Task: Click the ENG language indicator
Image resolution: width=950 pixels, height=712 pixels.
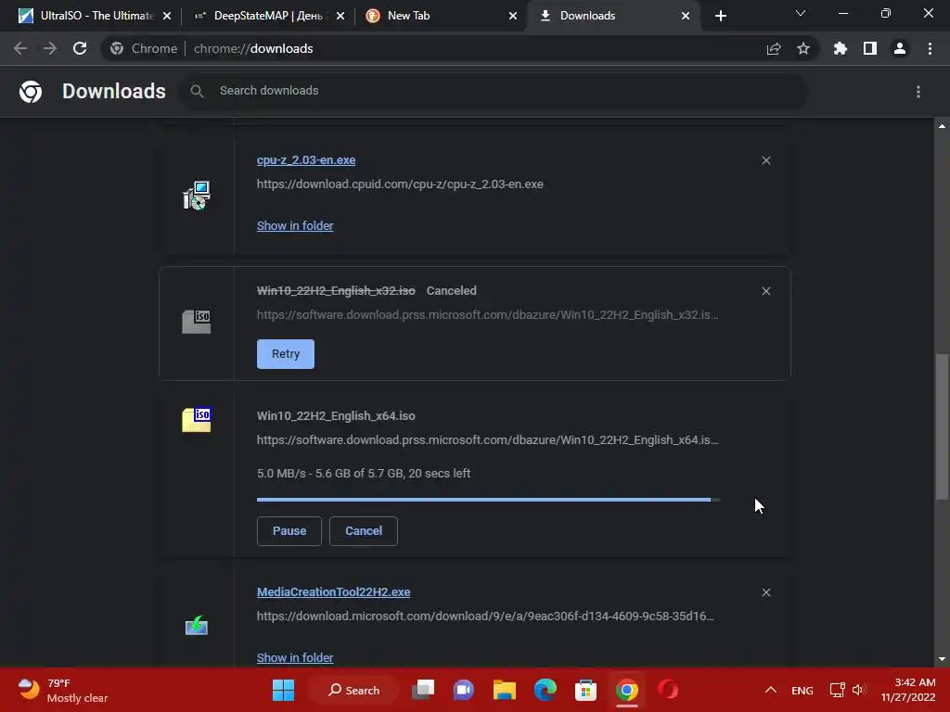Action: [x=802, y=691]
